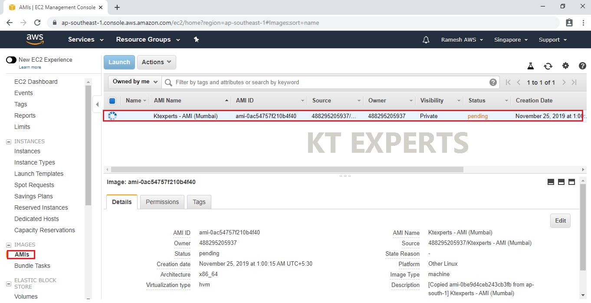Toggle the select-all AMIs checkbox
This screenshot has width=591, height=303.
[112, 101]
